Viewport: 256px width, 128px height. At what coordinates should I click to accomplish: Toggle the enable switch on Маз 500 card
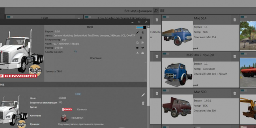tap(166, 90)
